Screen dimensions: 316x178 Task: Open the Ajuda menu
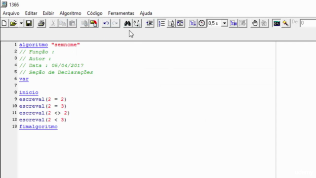(146, 13)
